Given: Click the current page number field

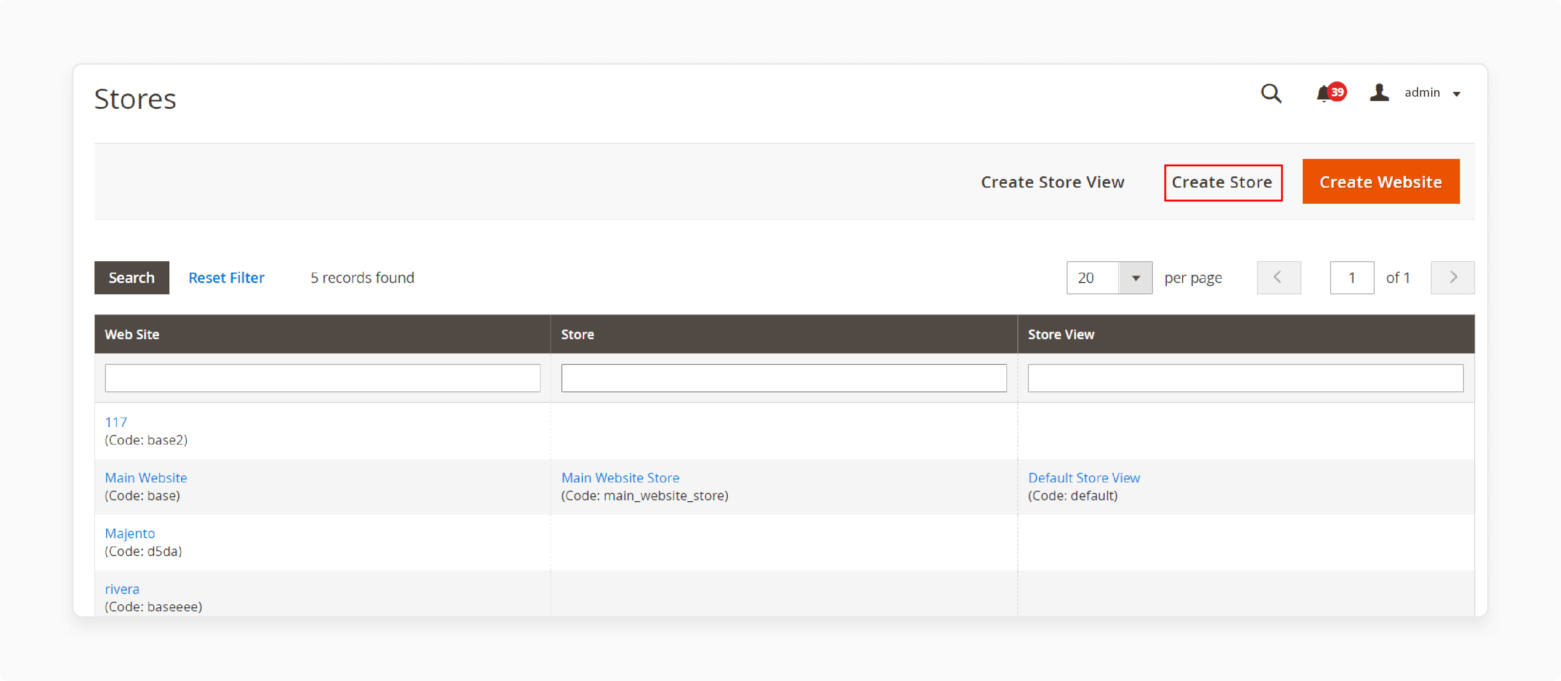Looking at the screenshot, I should pyautogui.click(x=1352, y=277).
